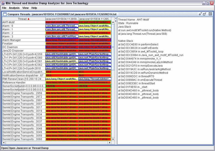Click the vertical scrollbar thumb in thread list
215x151 pixels.
tap(113, 47)
